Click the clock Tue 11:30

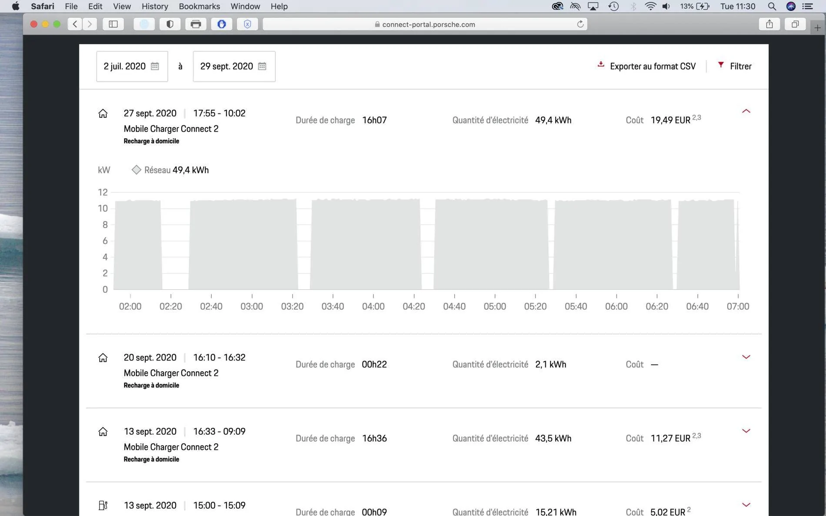pyautogui.click(x=738, y=6)
